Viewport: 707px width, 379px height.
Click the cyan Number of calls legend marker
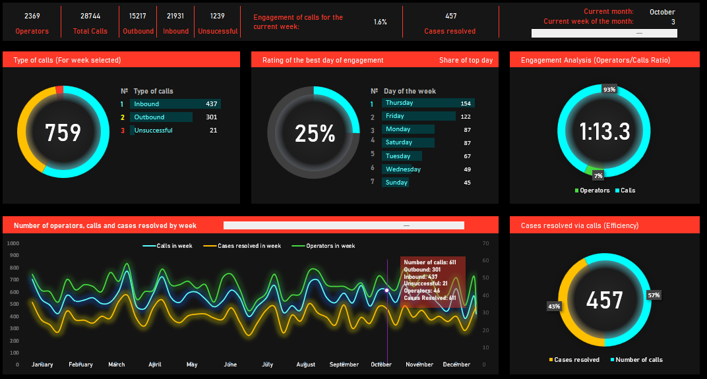tap(613, 360)
